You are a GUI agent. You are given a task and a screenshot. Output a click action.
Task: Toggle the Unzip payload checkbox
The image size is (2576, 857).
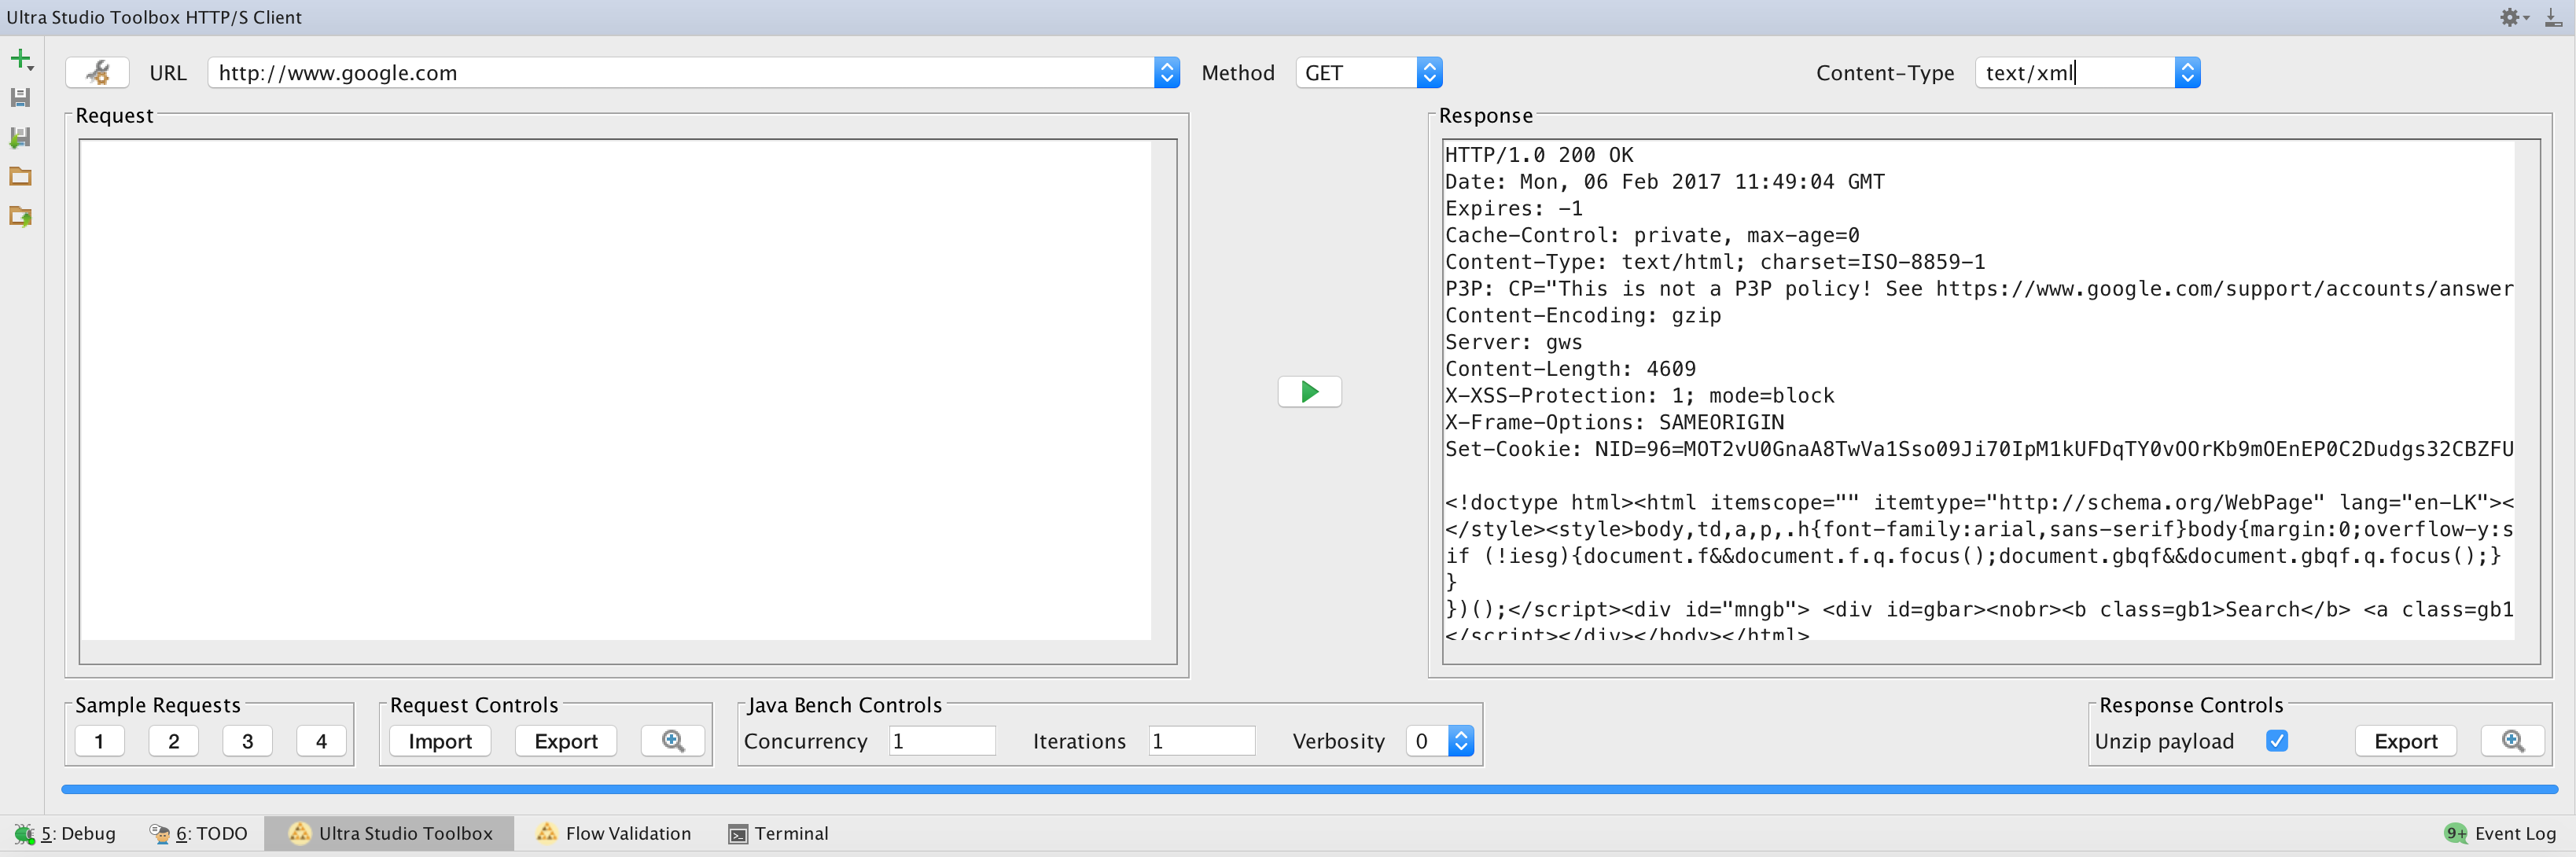pyautogui.click(x=2277, y=741)
